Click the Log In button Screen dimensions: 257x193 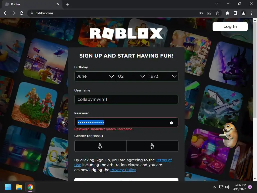pos(230,27)
